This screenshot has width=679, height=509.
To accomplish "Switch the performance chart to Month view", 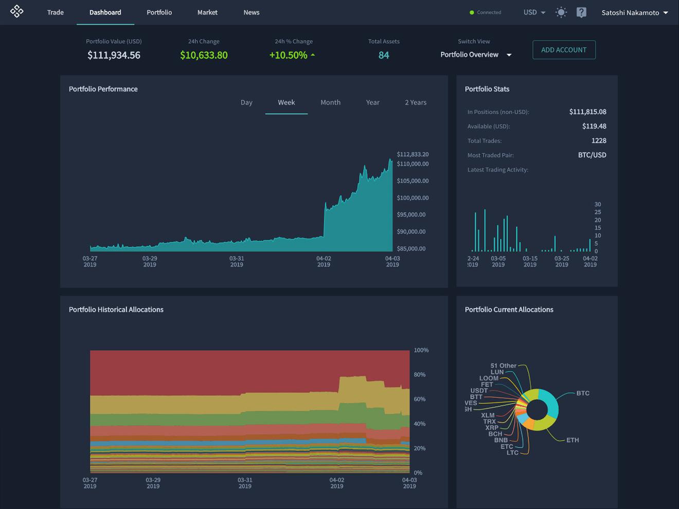I will pyautogui.click(x=330, y=102).
